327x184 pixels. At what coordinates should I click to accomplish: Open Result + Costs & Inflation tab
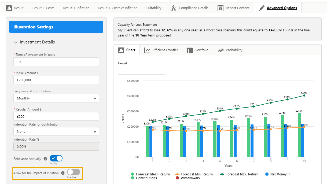118,8
